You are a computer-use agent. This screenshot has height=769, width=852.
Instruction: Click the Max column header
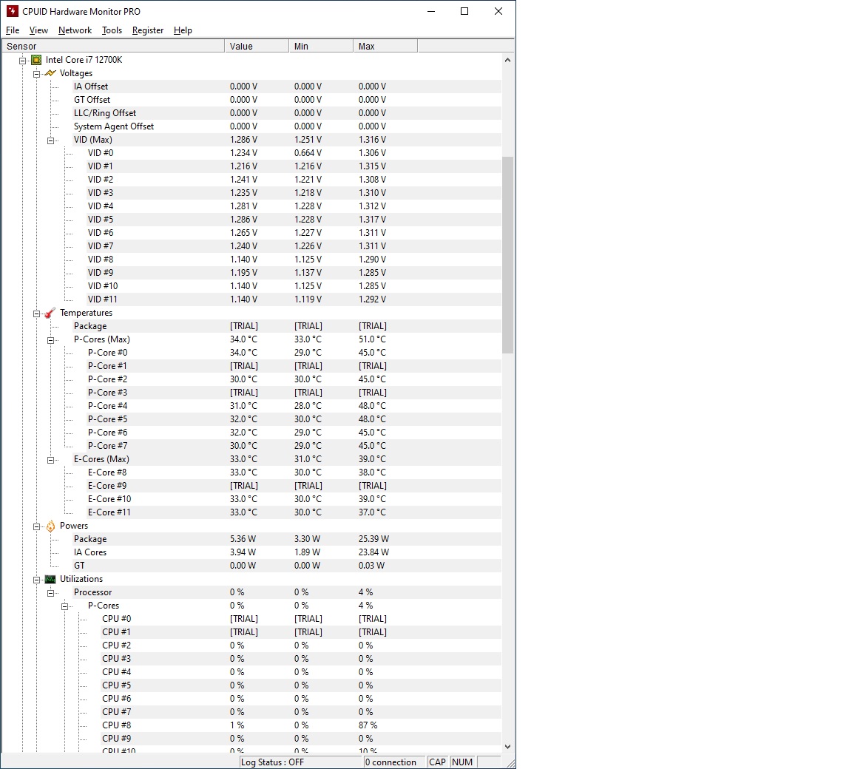coord(385,46)
